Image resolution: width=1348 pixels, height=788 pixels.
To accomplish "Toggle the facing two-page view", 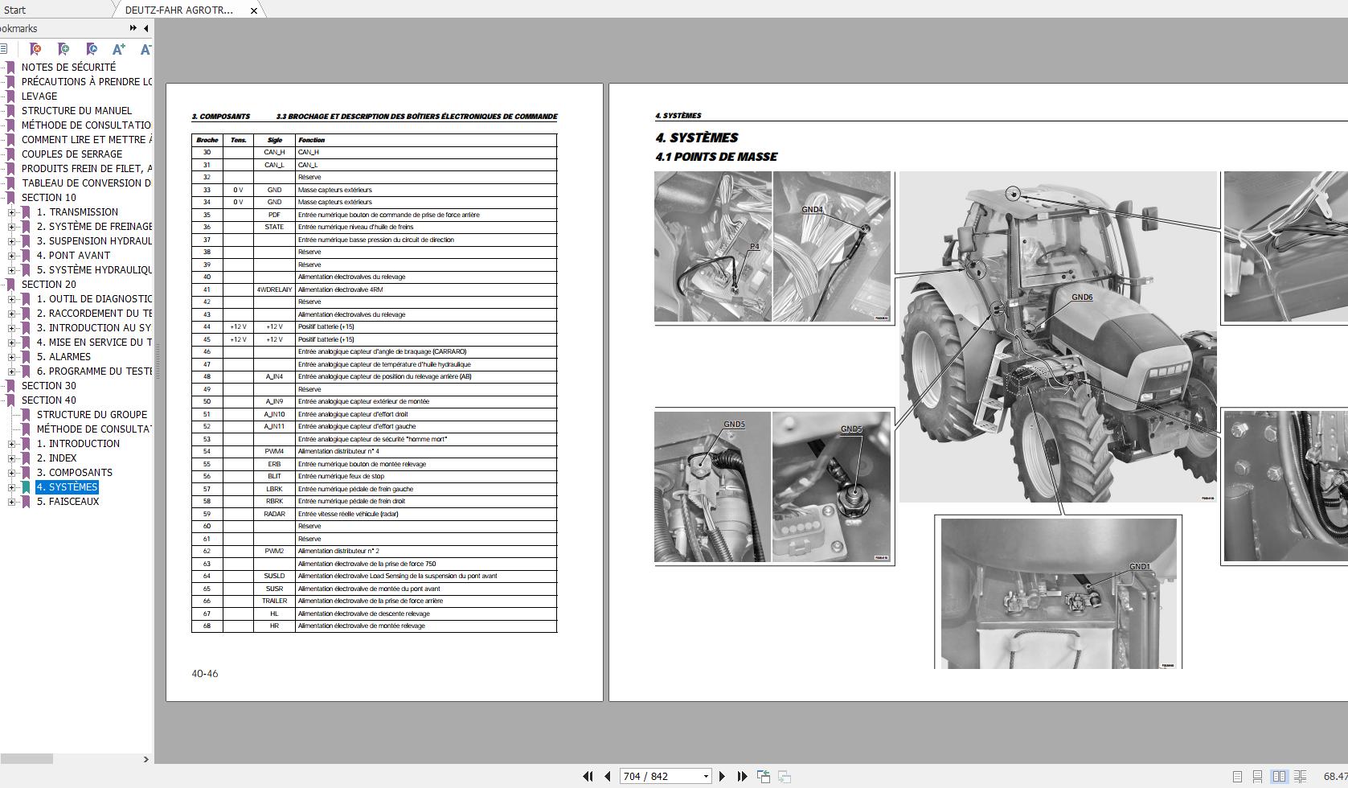I will pos(1278,776).
